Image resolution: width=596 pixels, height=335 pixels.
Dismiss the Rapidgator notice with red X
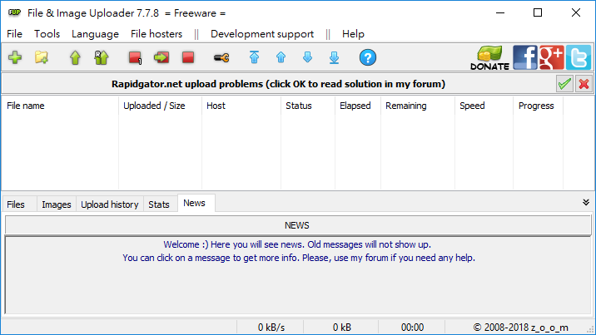(584, 83)
